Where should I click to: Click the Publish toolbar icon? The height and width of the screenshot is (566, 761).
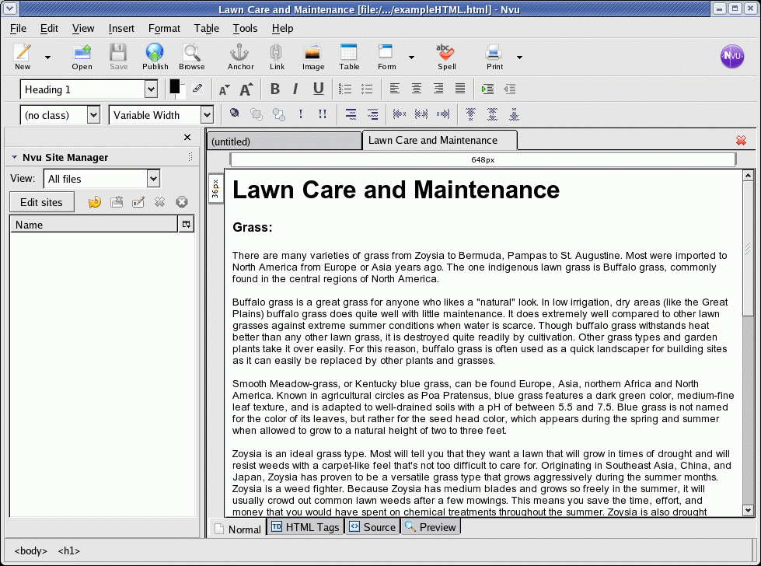[155, 56]
